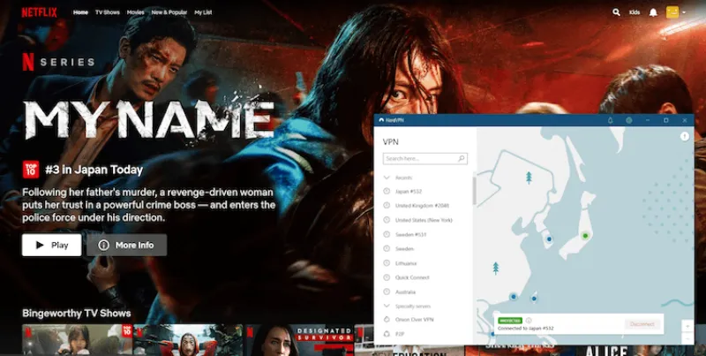706x356 pixels.
Task: Click the Disconnect button in NordVPN
Action: 642,324
